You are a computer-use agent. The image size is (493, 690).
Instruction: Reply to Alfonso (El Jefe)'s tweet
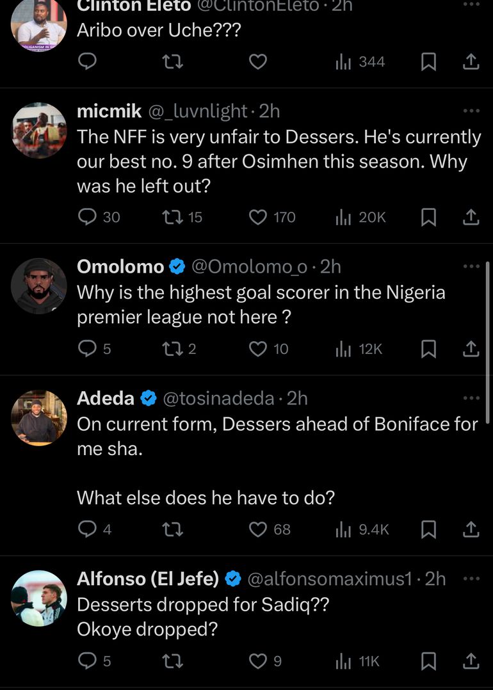pyautogui.click(x=87, y=661)
